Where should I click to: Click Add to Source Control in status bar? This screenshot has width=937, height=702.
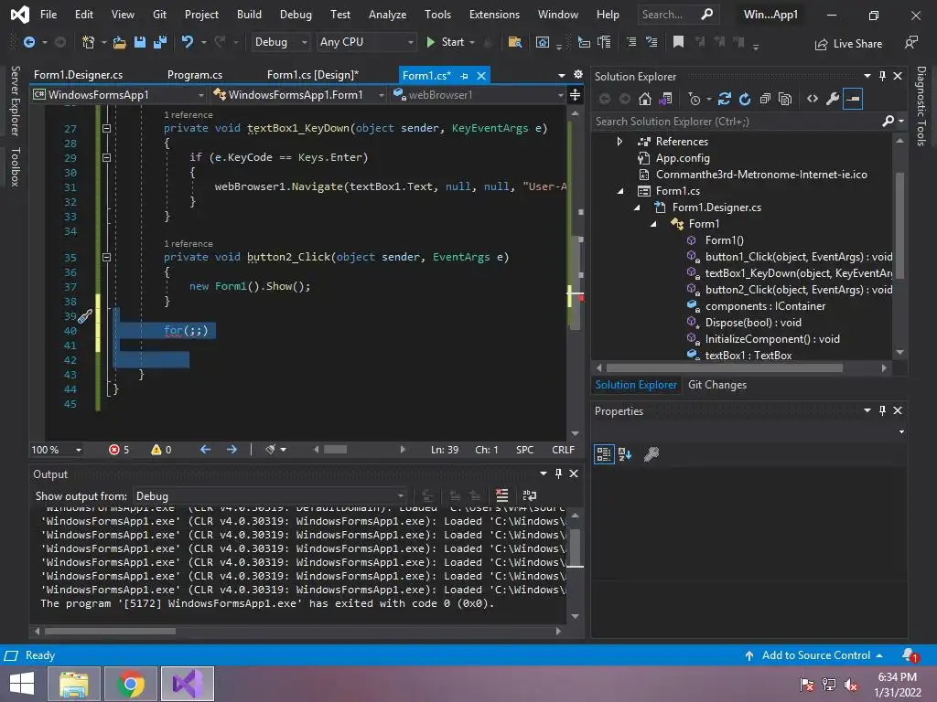pyautogui.click(x=814, y=655)
